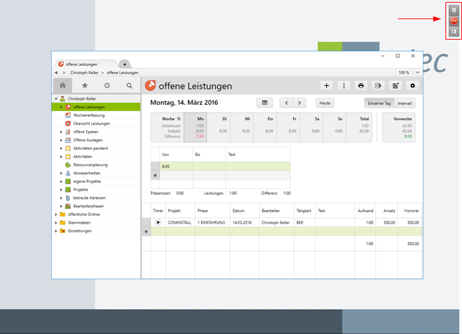Open the search tab in sidebar
Image resolution: width=462 pixels, height=334 pixels.
[129, 86]
